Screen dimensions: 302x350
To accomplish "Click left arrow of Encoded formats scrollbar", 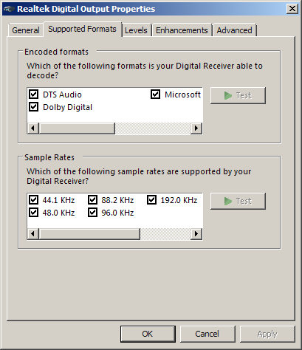I will (x=33, y=128).
